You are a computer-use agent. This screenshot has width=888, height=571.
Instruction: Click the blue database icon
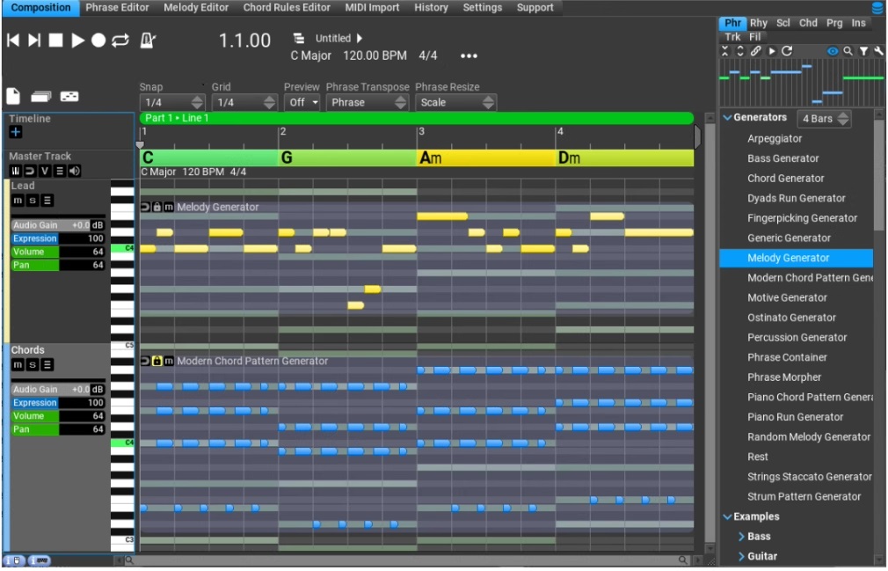pos(877,8)
